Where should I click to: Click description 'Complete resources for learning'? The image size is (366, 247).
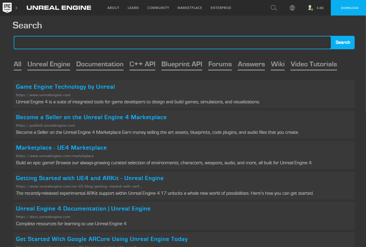pos(71,224)
